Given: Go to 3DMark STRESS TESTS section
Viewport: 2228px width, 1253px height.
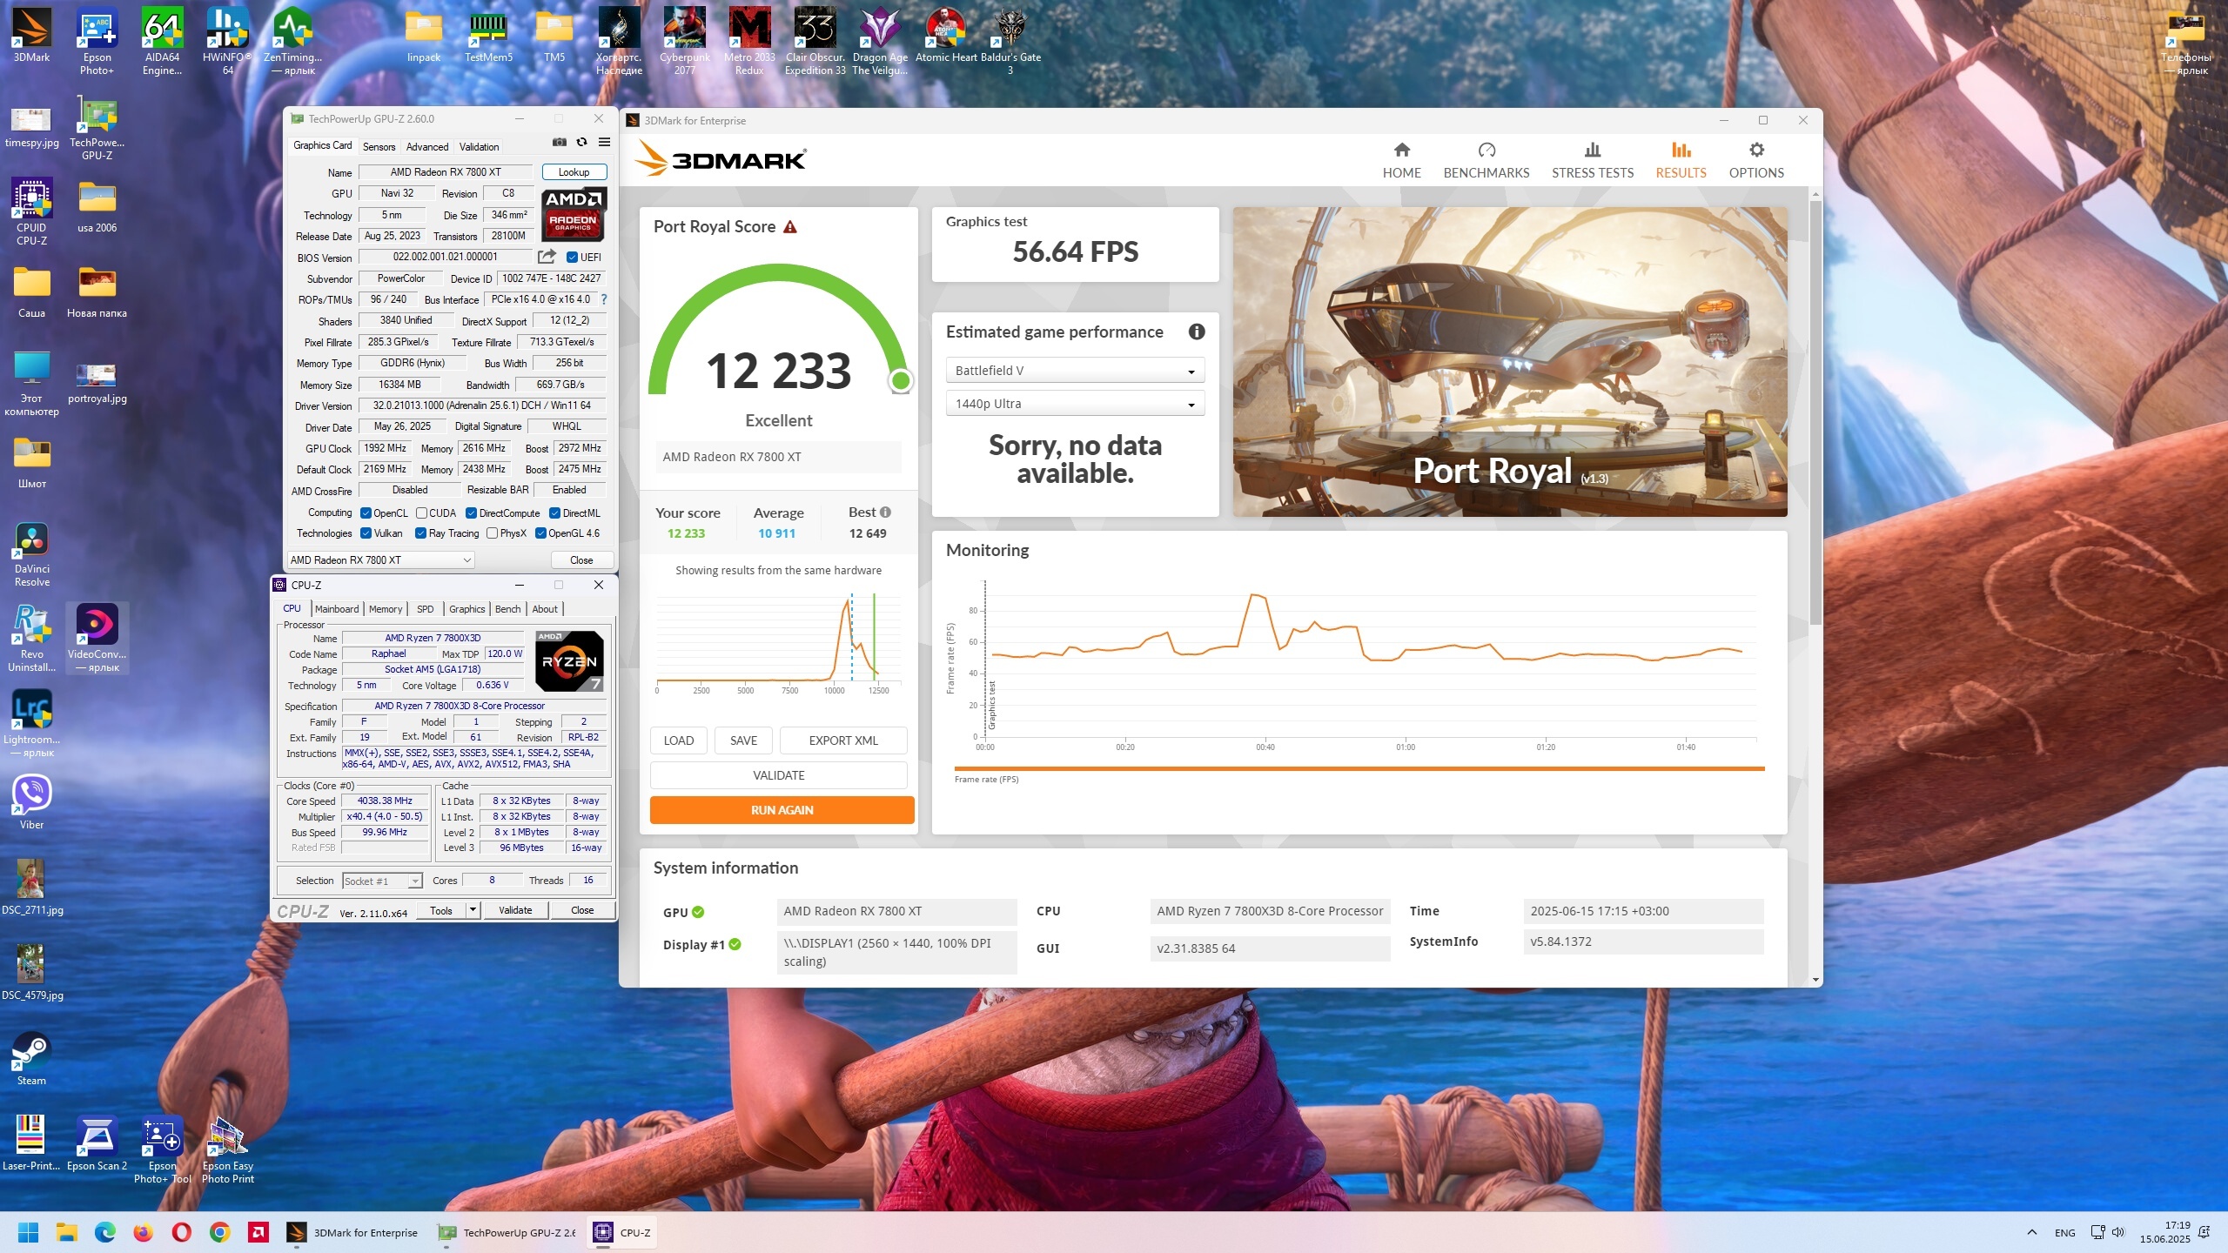Looking at the screenshot, I should tap(1593, 160).
